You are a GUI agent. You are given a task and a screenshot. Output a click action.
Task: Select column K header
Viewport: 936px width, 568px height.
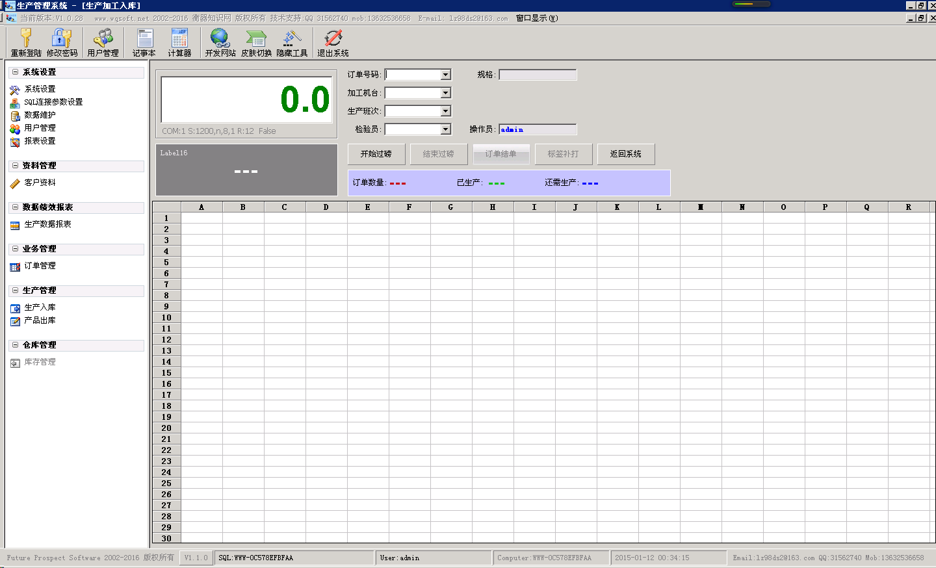tap(617, 207)
